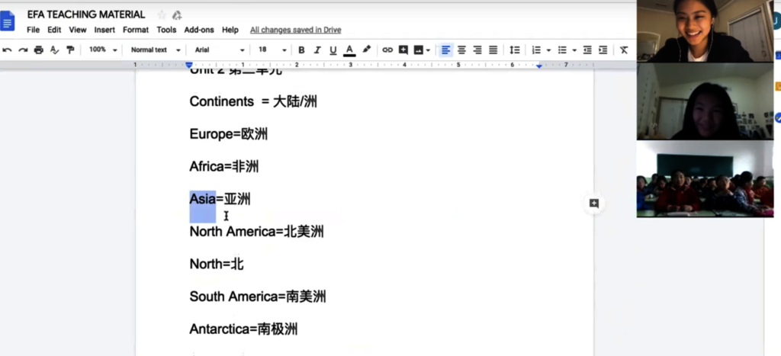Viewport: 781px width, 356px height.
Task: Click the Print icon
Action: point(38,50)
